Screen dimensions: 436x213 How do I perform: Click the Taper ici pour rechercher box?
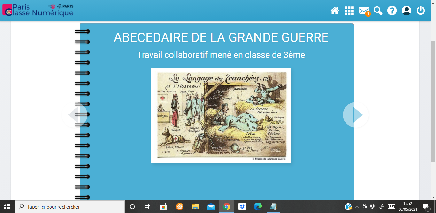[70, 207]
